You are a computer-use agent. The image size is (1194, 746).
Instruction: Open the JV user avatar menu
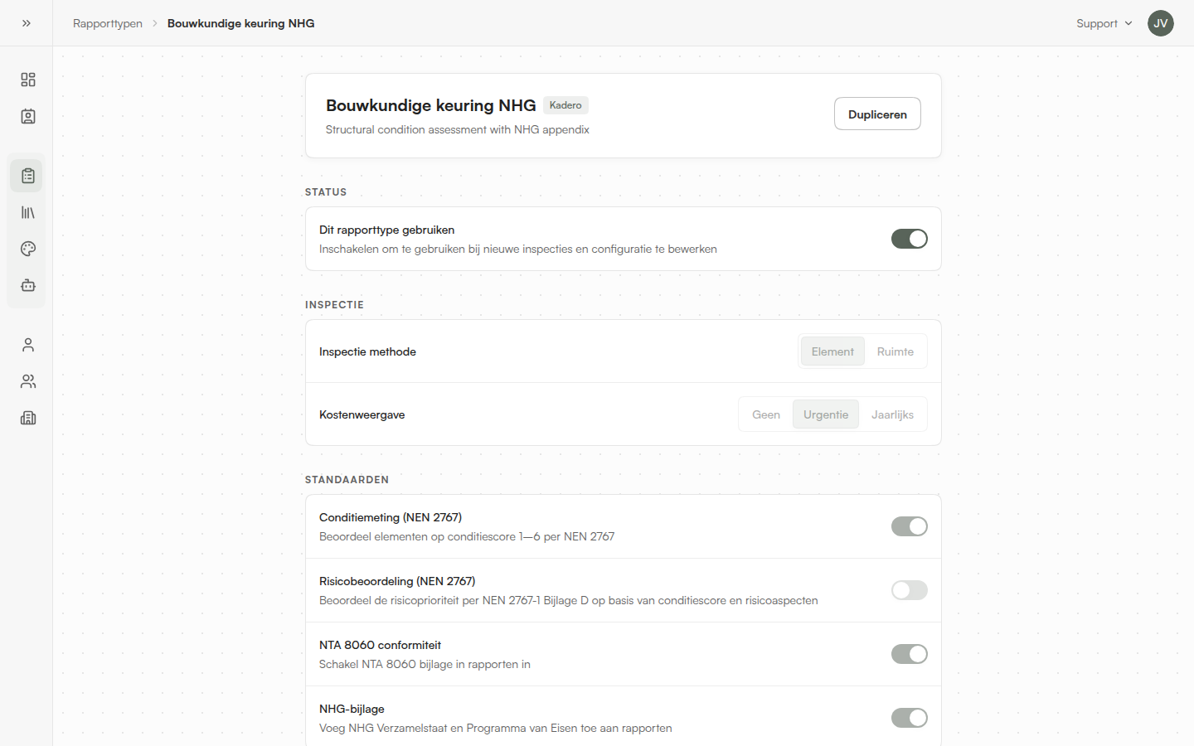coord(1161,23)
